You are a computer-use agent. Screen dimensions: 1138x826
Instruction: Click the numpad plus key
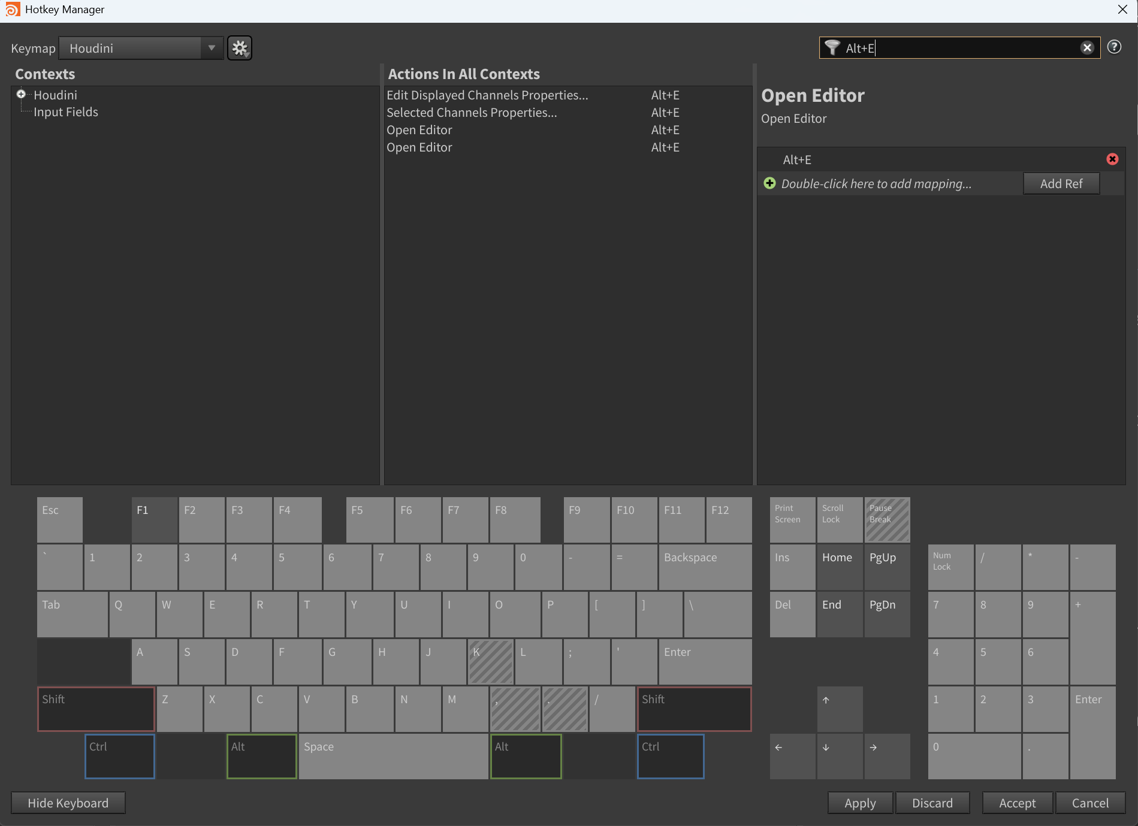tap(1093, 638)
